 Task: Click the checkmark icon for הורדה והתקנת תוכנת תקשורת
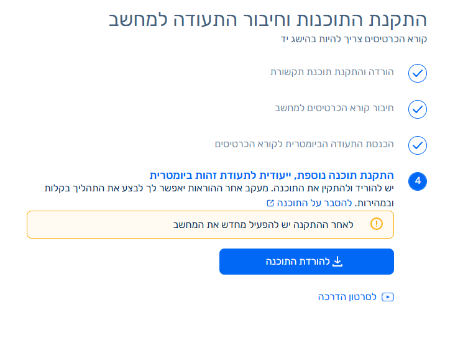[417, 74]
